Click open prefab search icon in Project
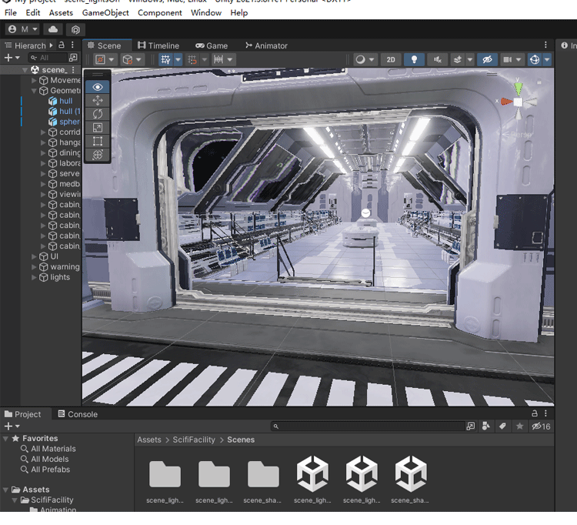The image size is (577, 525). (x=471, y=426)
